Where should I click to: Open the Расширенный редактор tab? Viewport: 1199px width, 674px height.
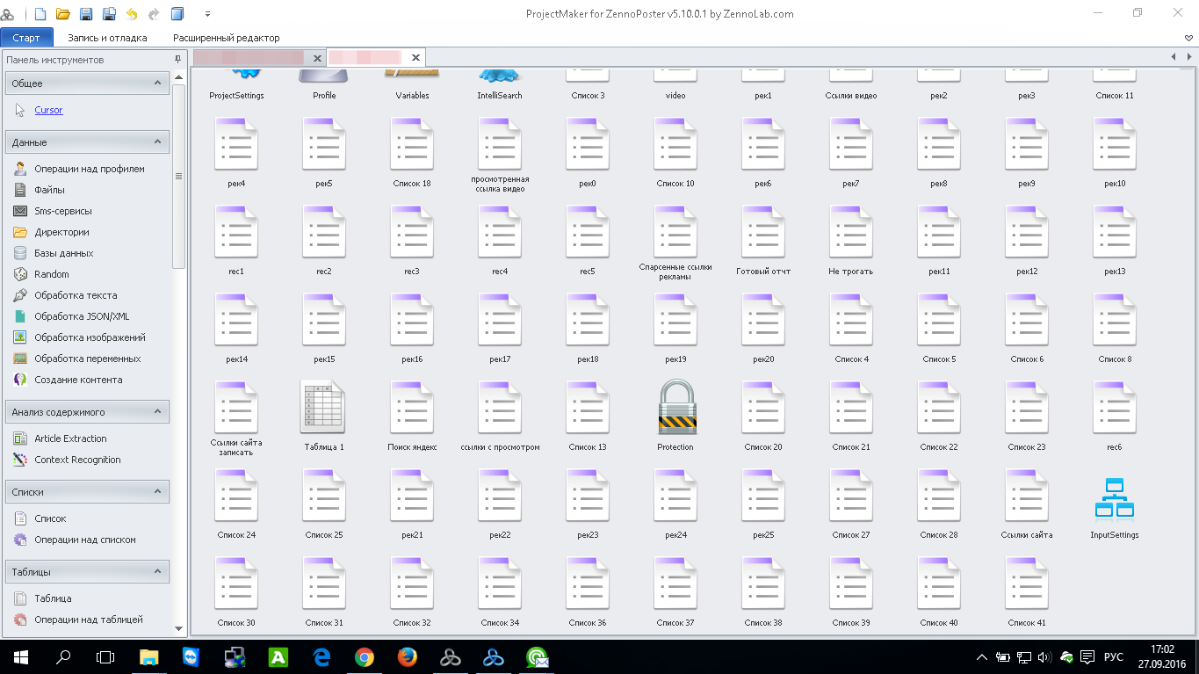click(226, 38)
